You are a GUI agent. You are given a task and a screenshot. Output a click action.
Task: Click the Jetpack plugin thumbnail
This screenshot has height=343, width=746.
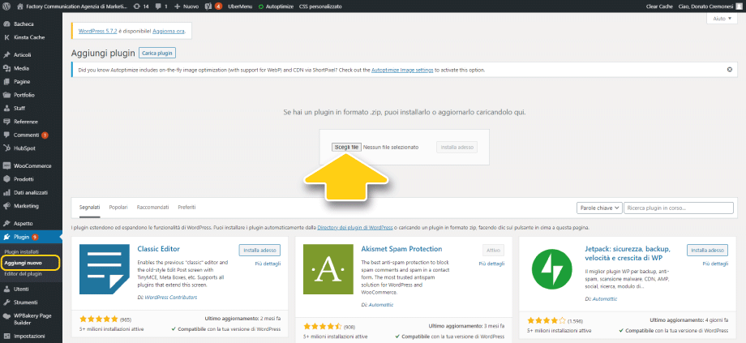click(x=552, y=269)
